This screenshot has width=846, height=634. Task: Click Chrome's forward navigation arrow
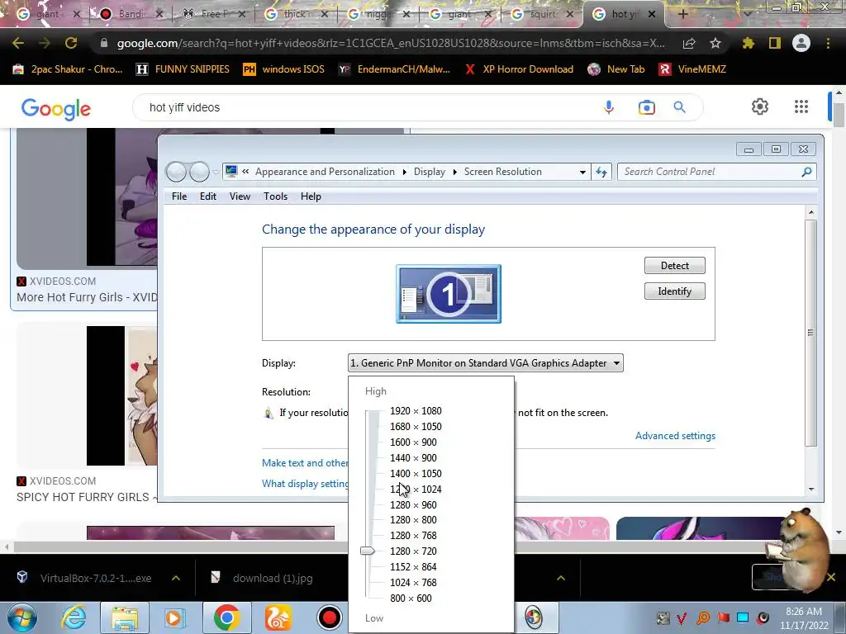tap(45, 43)
